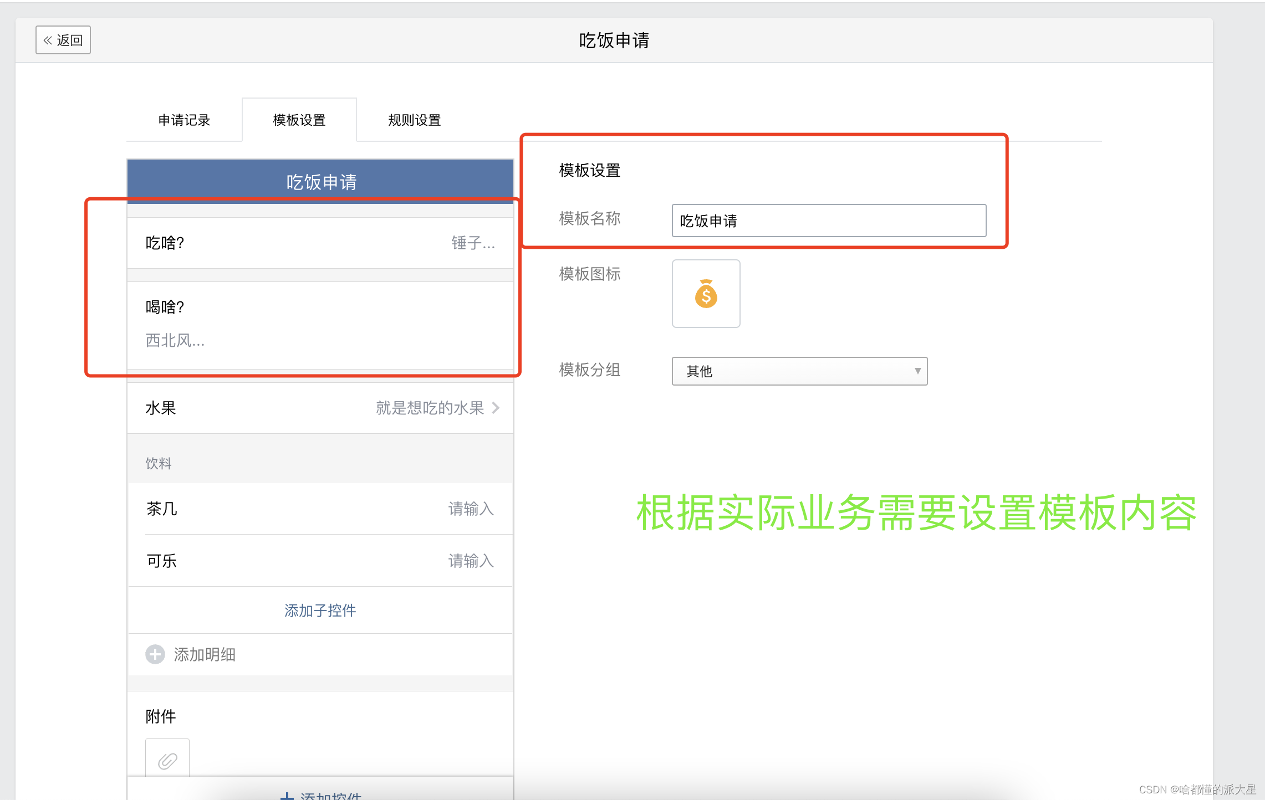Click the 吃饭申请 blue form header
The width and height of the screenshot is (1265, 800).
click(x=320, y=182)
